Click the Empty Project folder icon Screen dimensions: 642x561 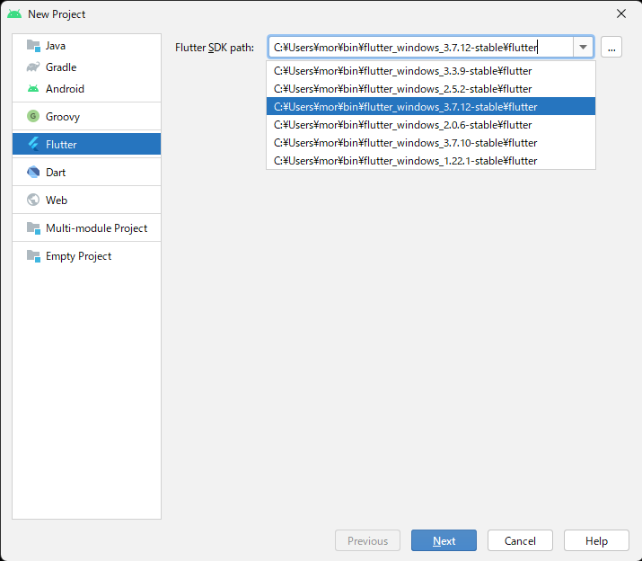click(33, 255)
